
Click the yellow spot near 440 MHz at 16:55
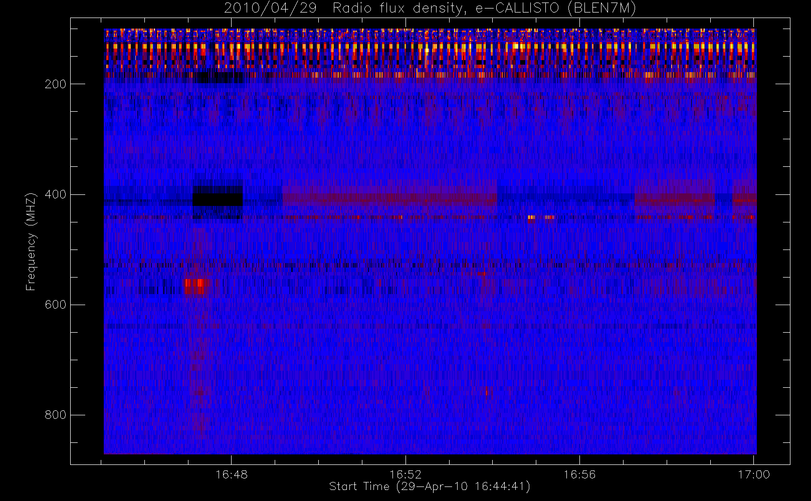(x=531, y=217)
